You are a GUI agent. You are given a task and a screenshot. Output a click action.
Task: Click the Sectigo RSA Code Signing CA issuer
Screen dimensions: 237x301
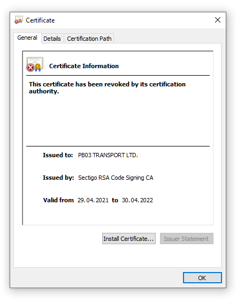click(116, 178)
